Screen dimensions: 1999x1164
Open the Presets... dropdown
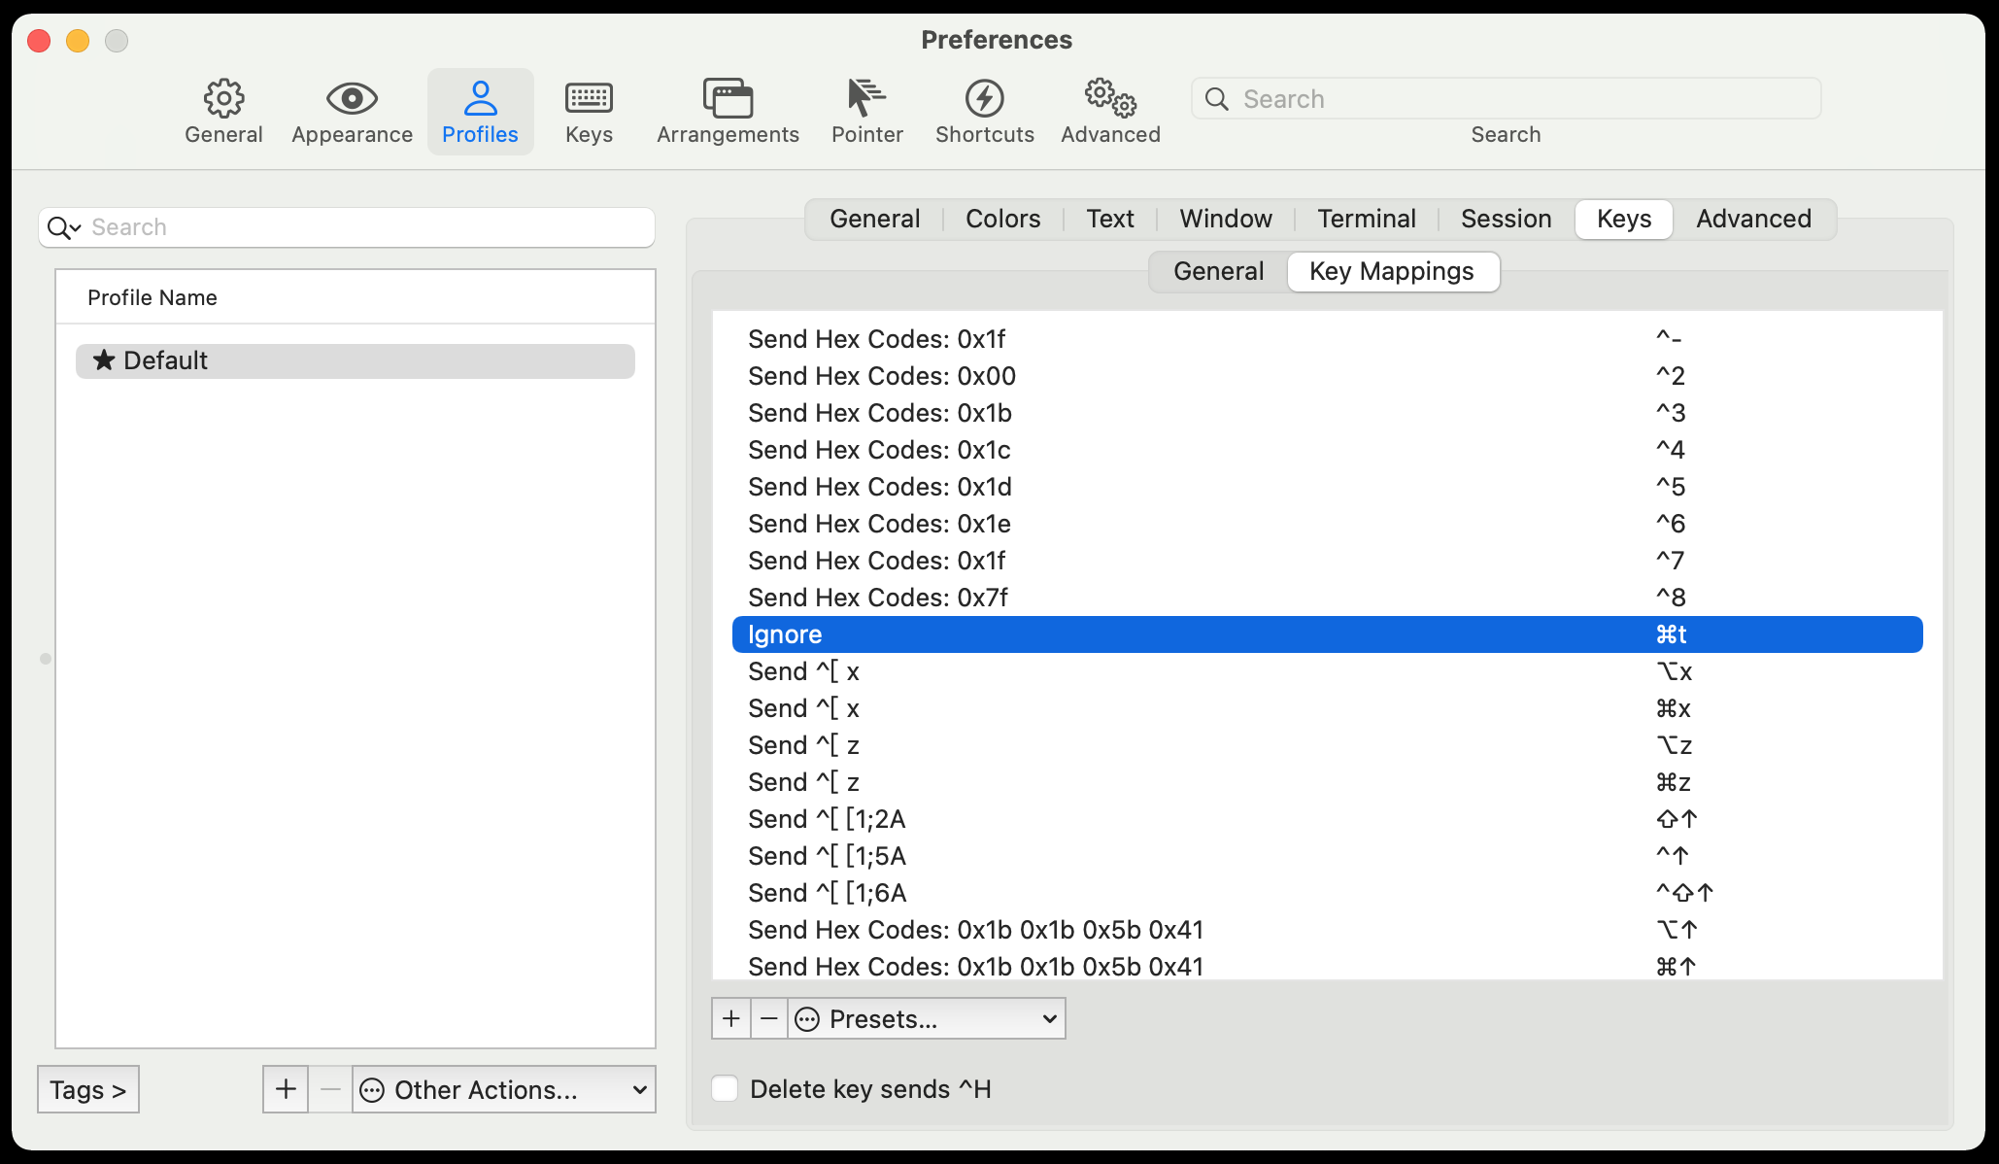pyautogui.click(x=927, y=1018)
